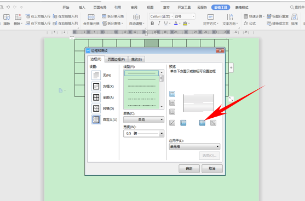Open the 开始 ribbon tab
Viewport: 305px width, 201px height.
click(66, 8)
